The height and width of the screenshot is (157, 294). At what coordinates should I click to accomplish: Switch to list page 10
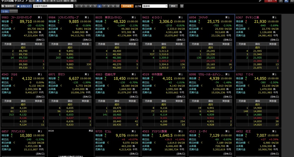pyautogui.click(x=117, y=6)
